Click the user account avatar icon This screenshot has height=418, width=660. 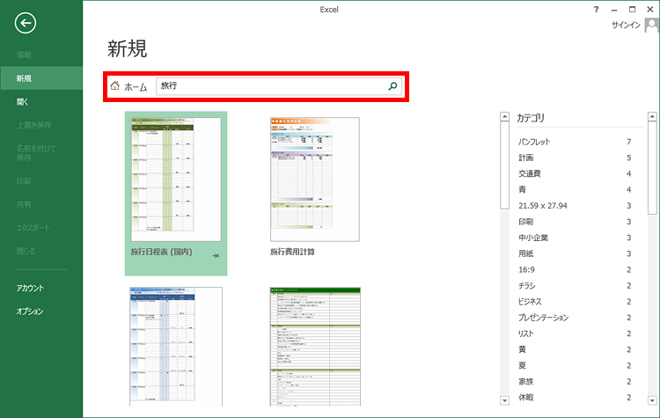click(650, 25)
